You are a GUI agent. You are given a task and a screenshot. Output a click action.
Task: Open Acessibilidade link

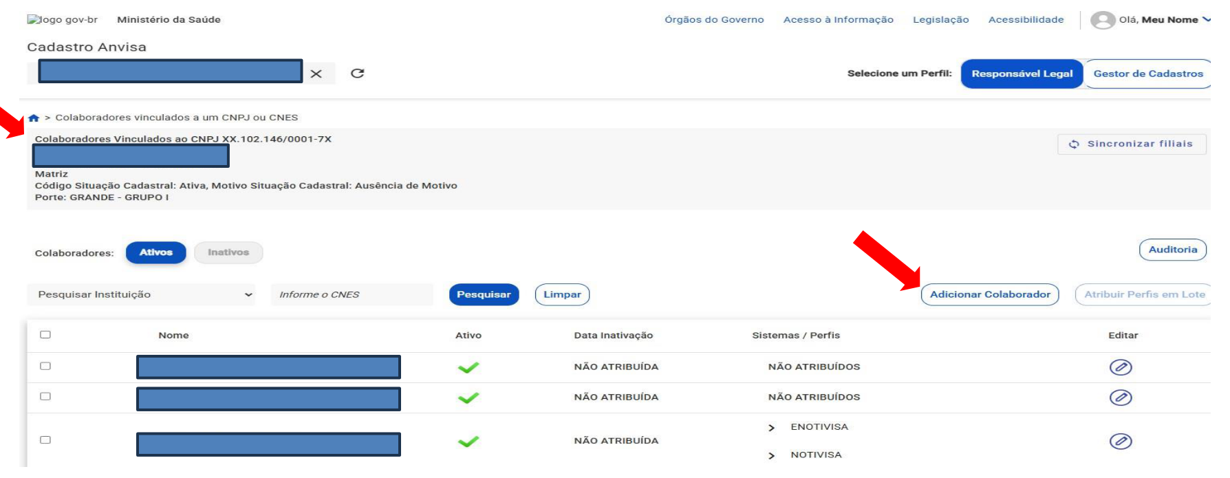1026,20
